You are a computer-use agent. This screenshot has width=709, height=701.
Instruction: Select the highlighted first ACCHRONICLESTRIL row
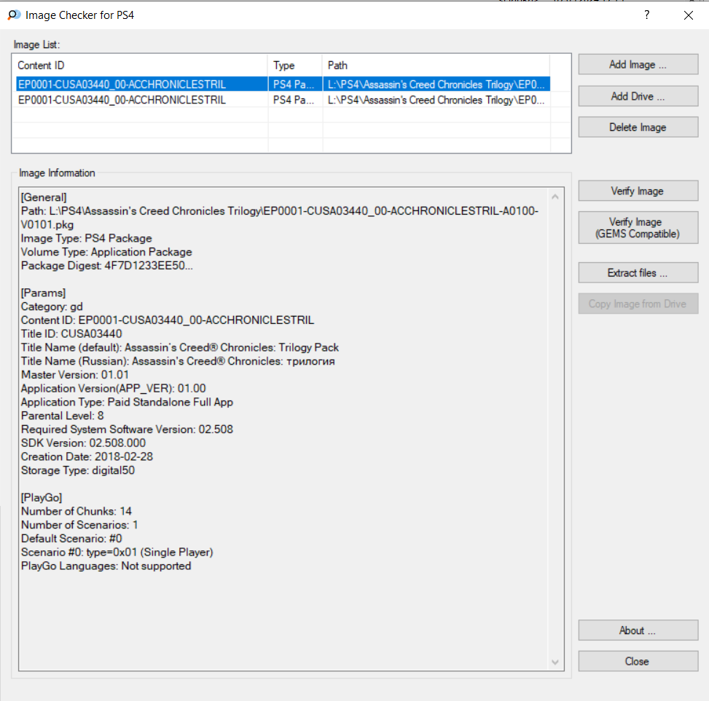pos(283,84)
